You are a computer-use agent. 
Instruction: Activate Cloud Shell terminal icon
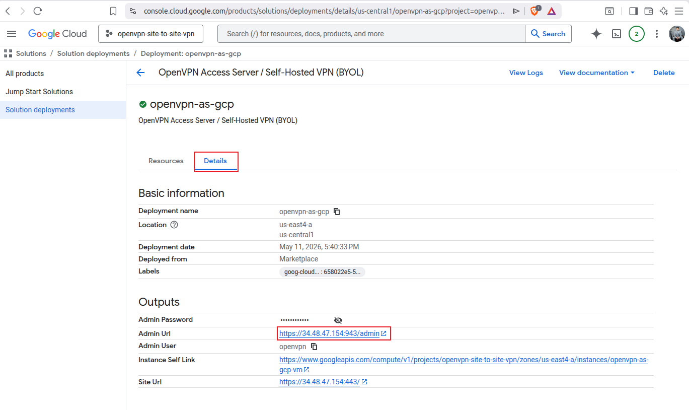click(x=617, y=34)
